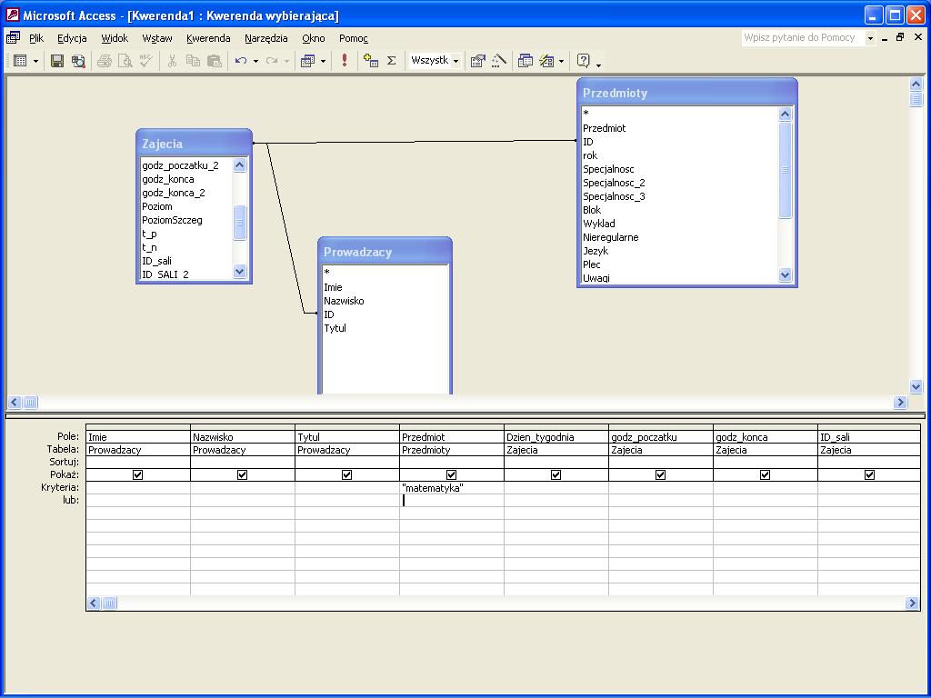
Task: Toggle the Totals sigma icon
Action: point(391,61)
